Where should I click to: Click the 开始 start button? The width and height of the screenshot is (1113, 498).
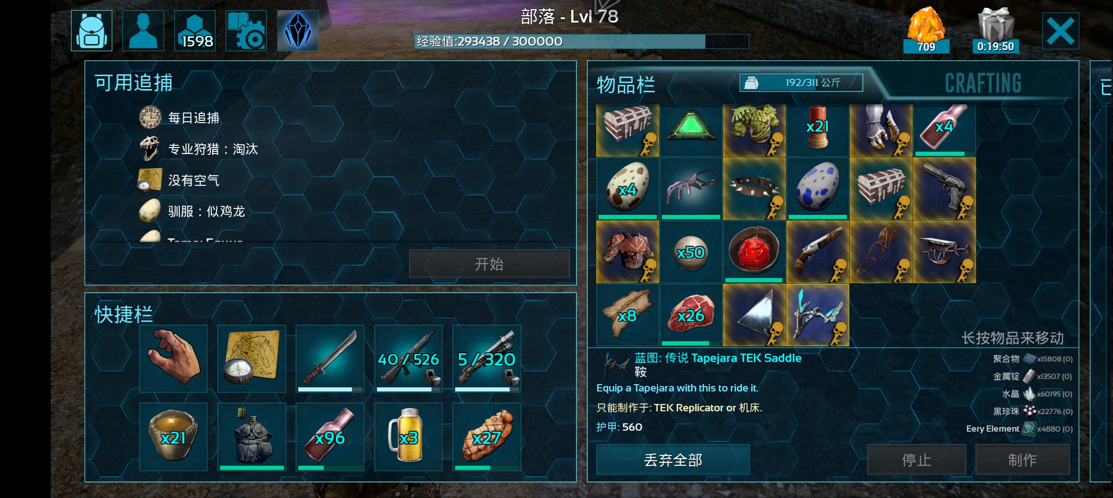point(490,264)
